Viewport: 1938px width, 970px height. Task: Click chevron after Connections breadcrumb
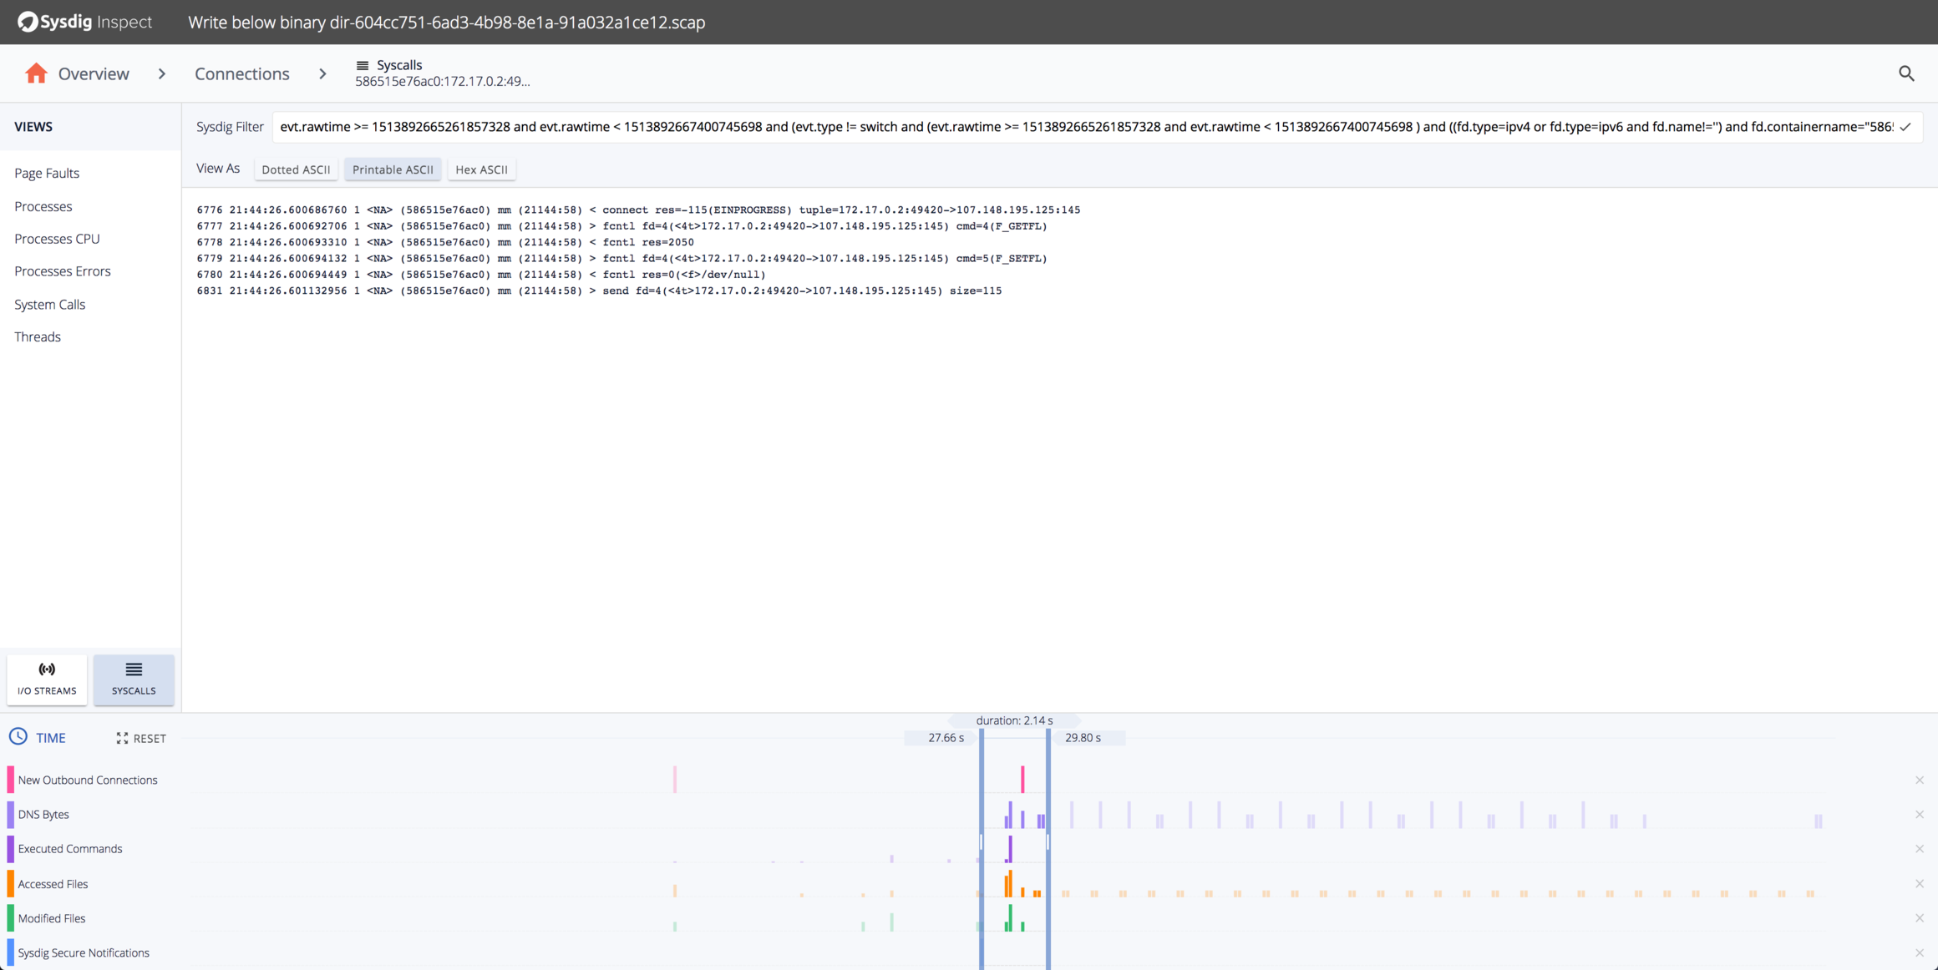[322, 73]
